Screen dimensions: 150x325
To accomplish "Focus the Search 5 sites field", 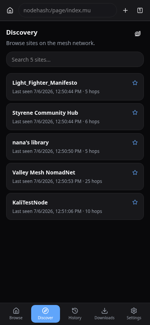I will (75, 59).
